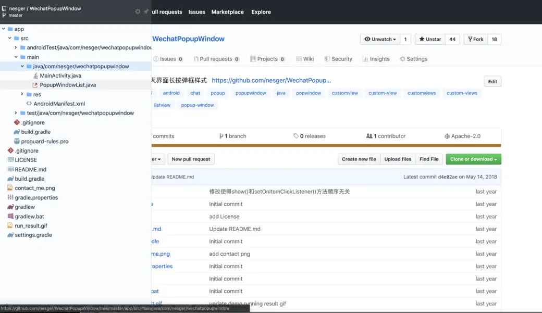
Task: Select the popupwindow topic tag
Action: [x=251, y=93]
